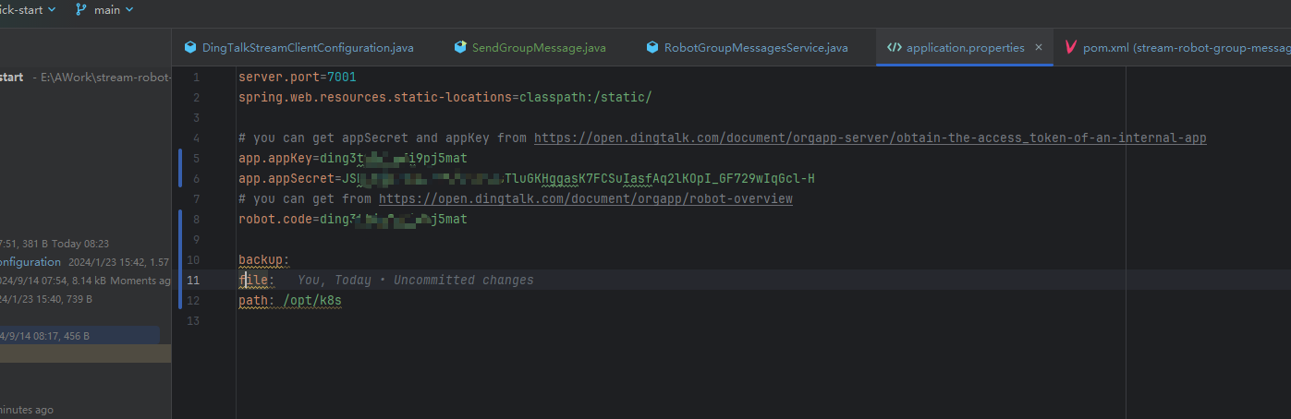The width and height of the screenshot is (1291, 419).
Task: Click the SendGroupMessage.java class icon
Action: (460, 47)
